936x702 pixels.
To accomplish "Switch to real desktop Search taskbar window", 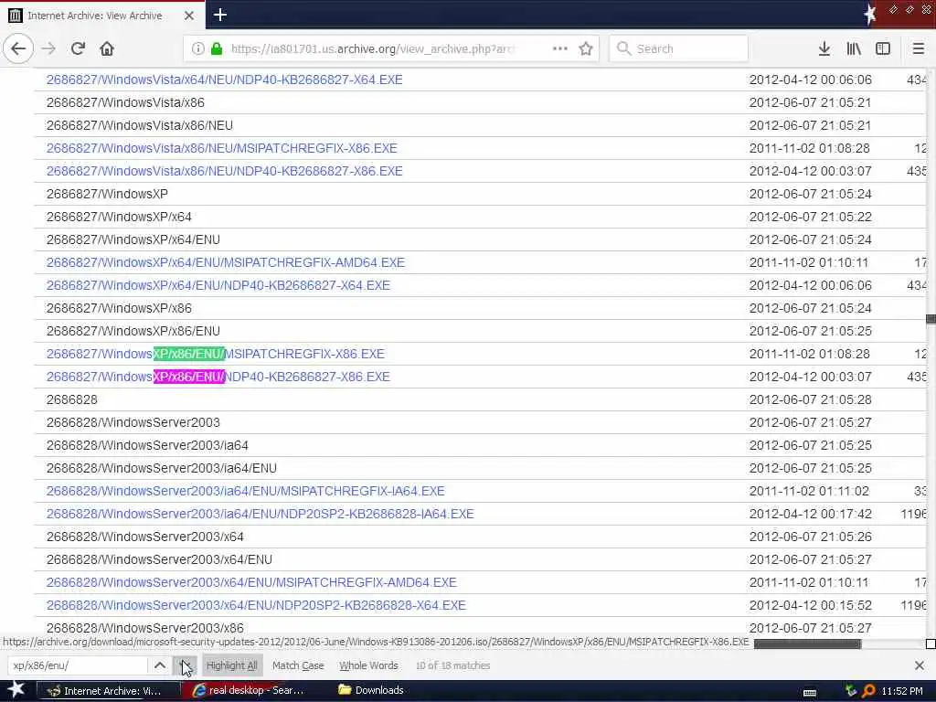I will (x=250, y=691).
